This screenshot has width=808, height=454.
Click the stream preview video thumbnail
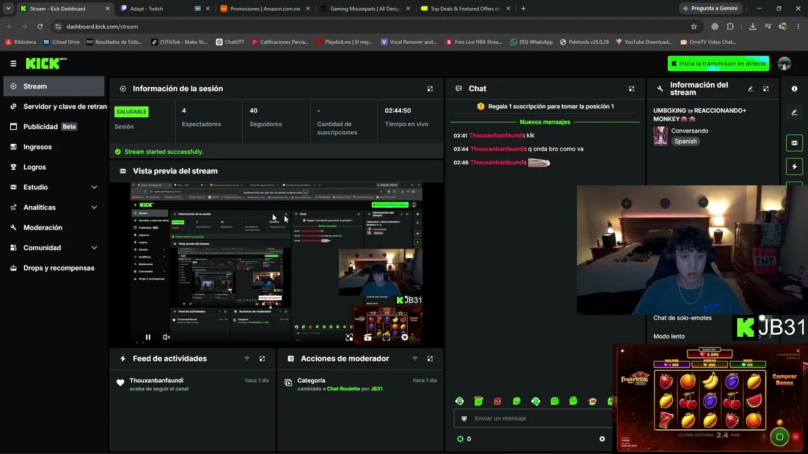[x=276, y=264]
